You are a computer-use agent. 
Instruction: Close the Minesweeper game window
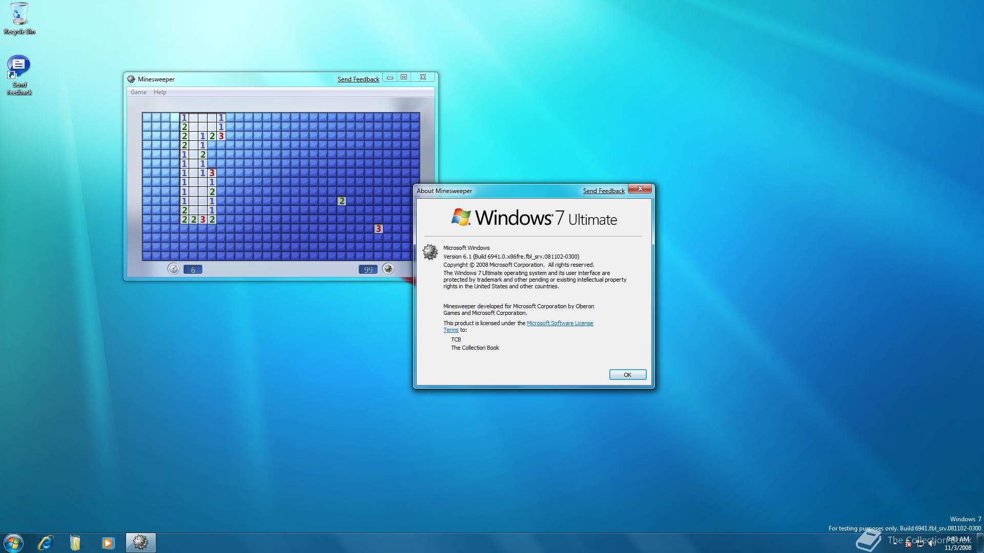(x=423, y=77)
